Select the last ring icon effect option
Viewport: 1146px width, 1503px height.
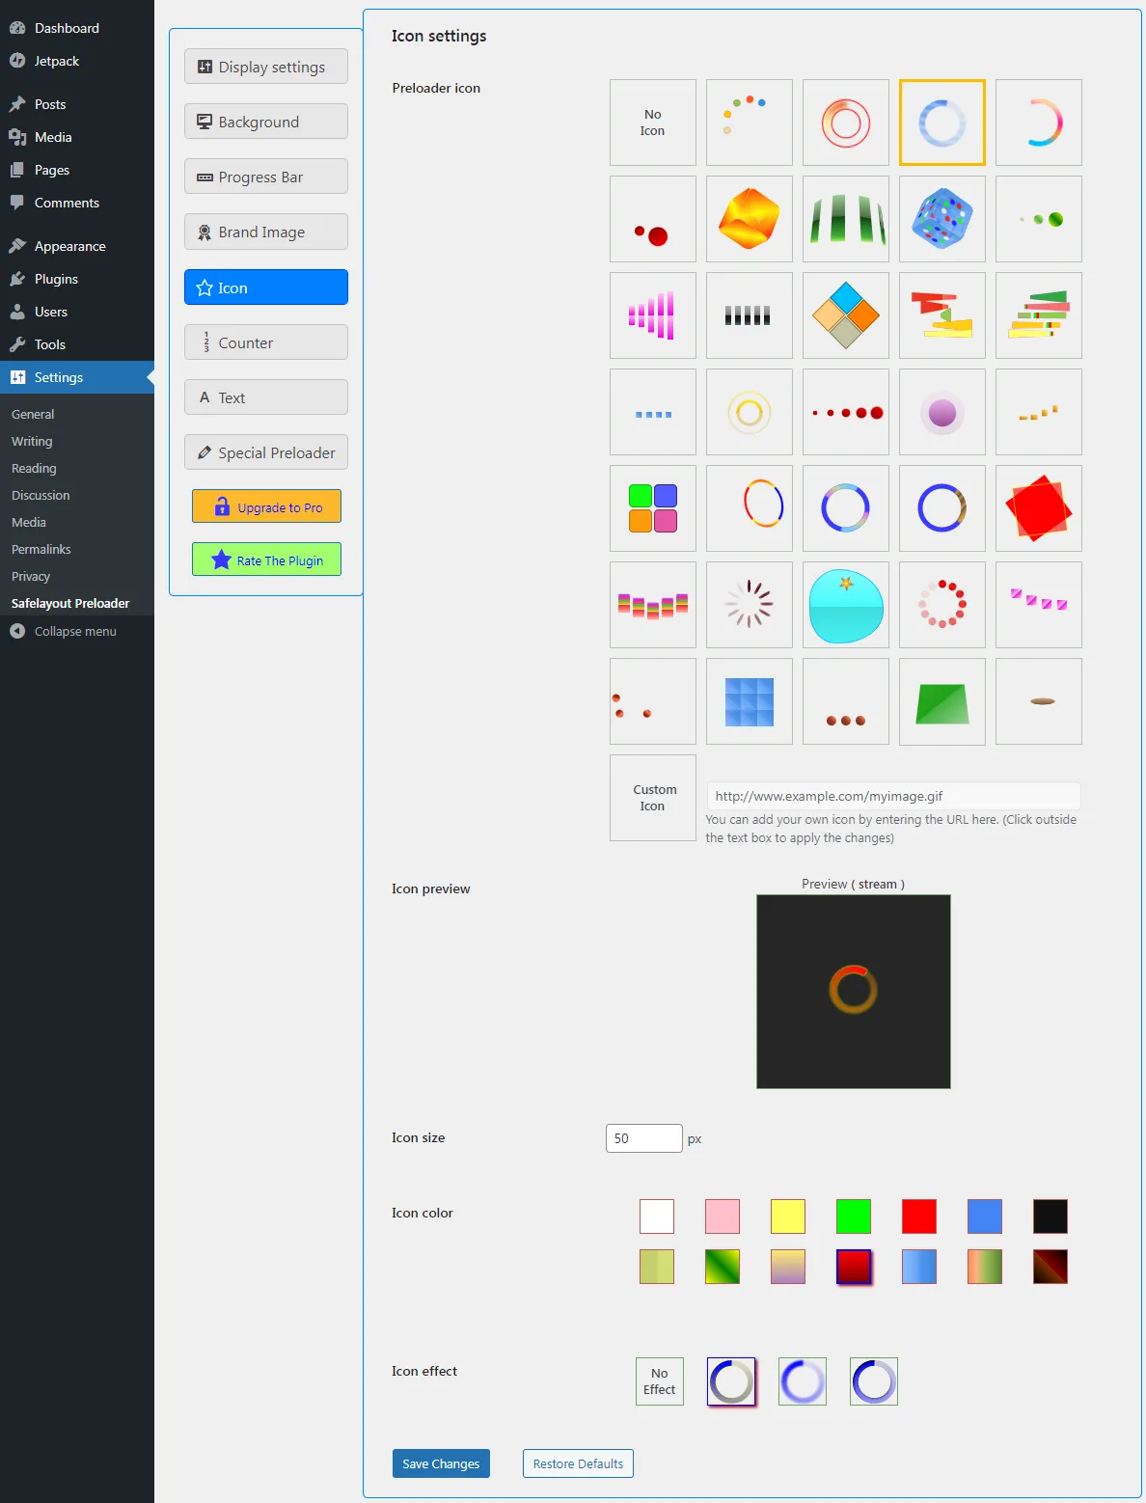(x=874, y=1381)
